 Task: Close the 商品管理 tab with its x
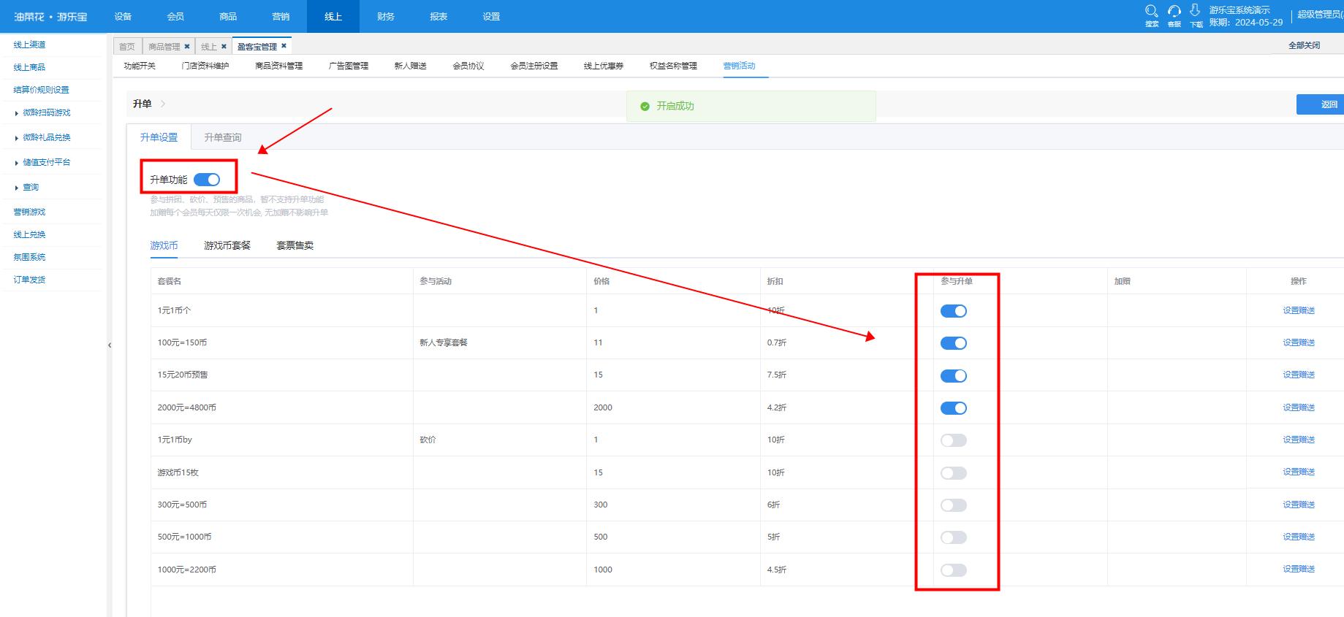pos(187,46)
